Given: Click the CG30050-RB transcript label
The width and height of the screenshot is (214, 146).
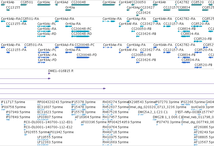Looking at the screenshot, I should tap(141, 29).
